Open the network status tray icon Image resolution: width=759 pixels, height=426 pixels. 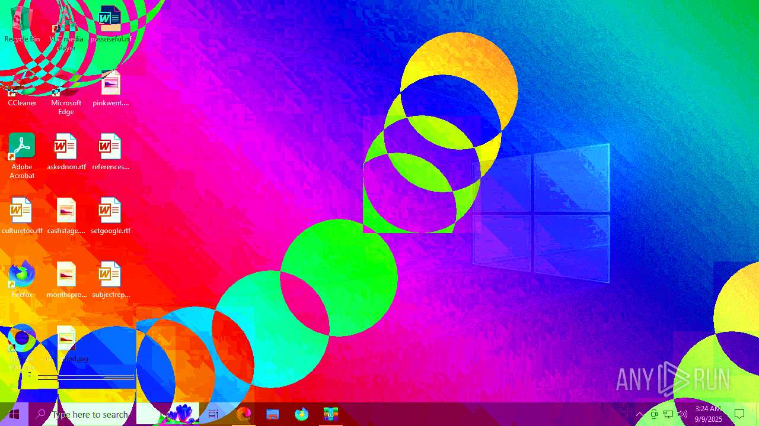coord(668,414)
